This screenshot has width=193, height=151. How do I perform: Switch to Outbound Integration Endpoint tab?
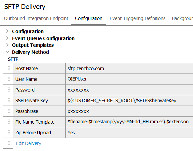tap(36, 18)
